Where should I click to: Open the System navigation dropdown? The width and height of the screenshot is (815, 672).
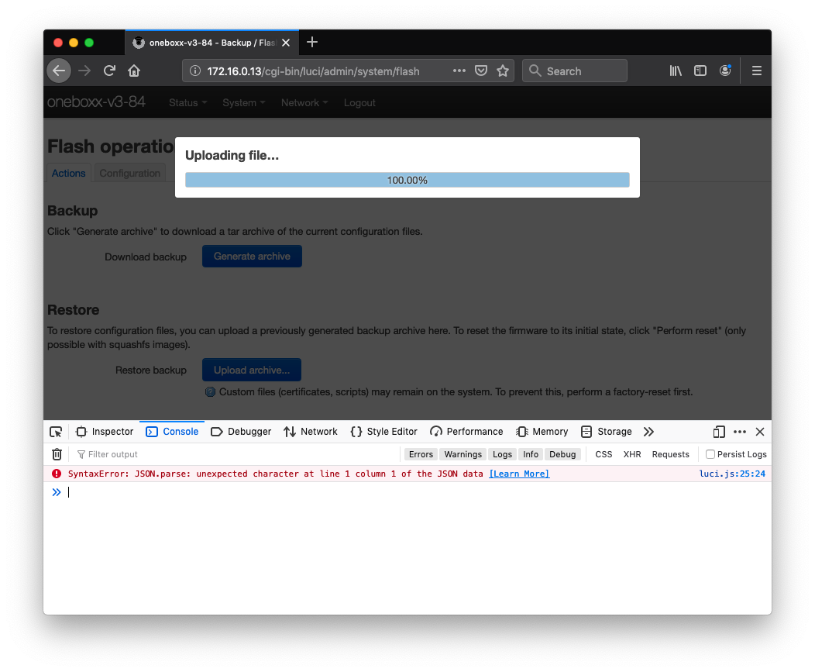pyautogui.click(x=243, y=102)
